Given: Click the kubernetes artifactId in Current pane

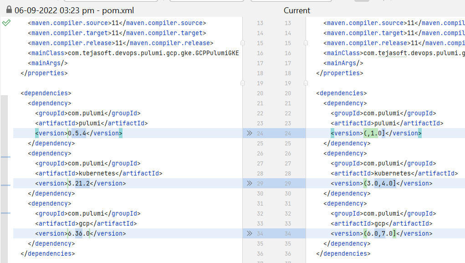Looking at the screenshot, I should coord(394,173).
